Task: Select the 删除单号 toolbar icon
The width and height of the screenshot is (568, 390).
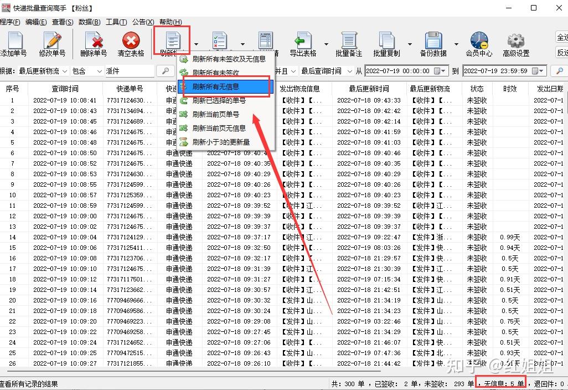Action: tap(93, 42)
